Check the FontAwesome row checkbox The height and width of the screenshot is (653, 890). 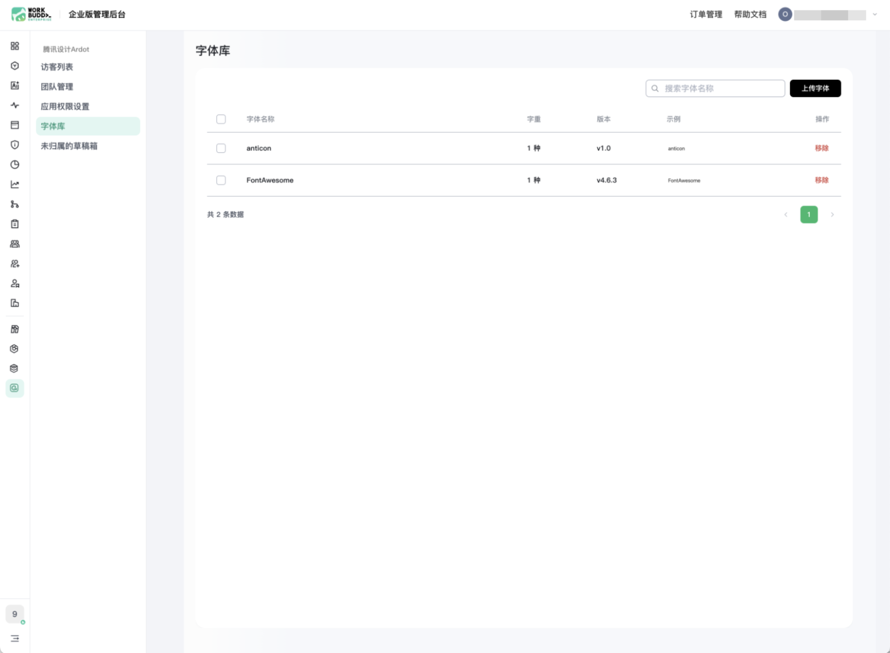[x=221, y=180]
